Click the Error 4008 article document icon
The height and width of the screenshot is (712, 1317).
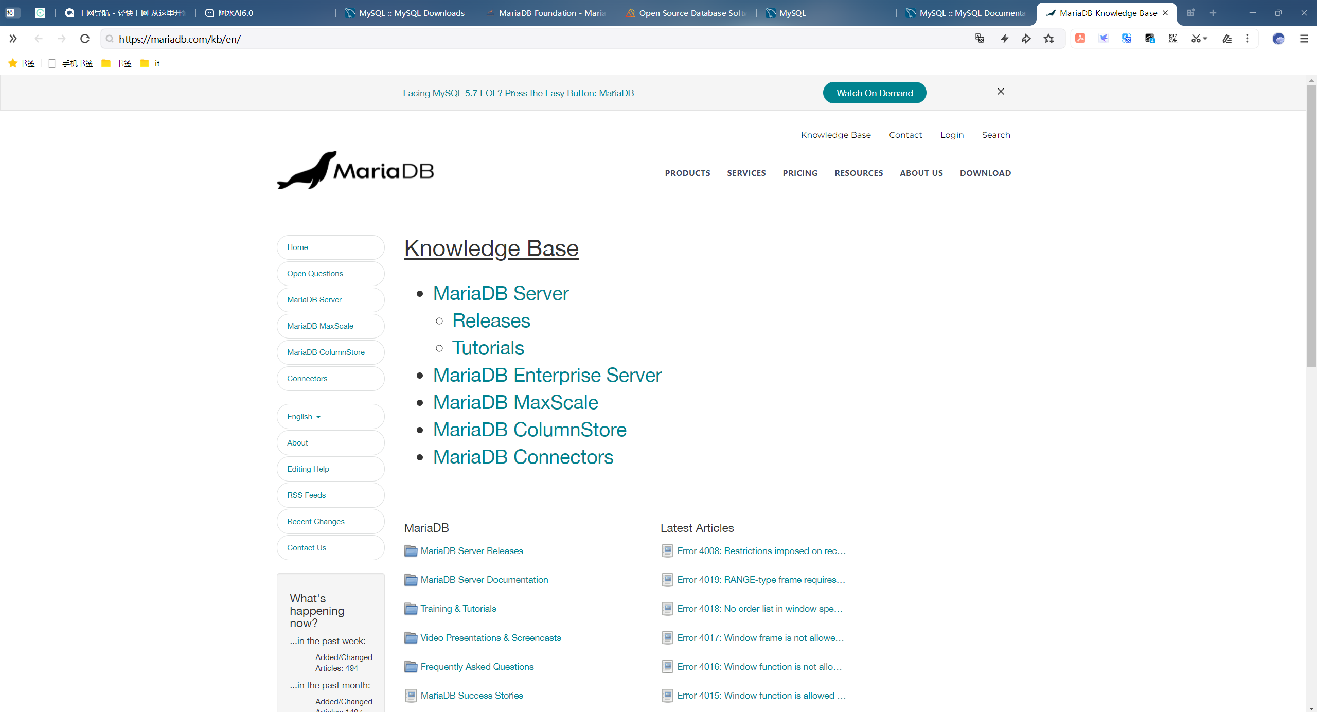point(667,551)
